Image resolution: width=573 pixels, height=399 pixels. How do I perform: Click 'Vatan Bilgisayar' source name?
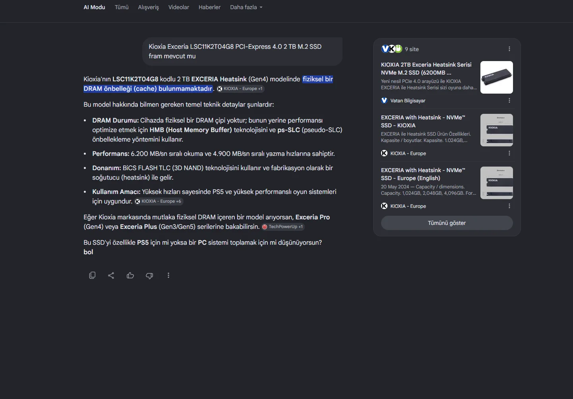[408, 101]
